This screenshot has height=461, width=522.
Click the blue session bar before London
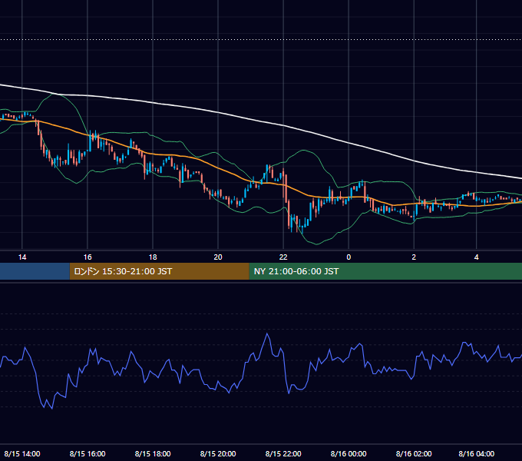tap(35, 271)
